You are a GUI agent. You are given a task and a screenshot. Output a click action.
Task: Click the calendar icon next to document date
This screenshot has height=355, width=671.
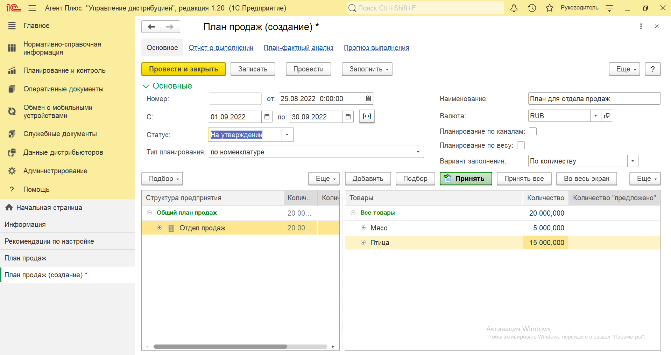tap(368, 99)
